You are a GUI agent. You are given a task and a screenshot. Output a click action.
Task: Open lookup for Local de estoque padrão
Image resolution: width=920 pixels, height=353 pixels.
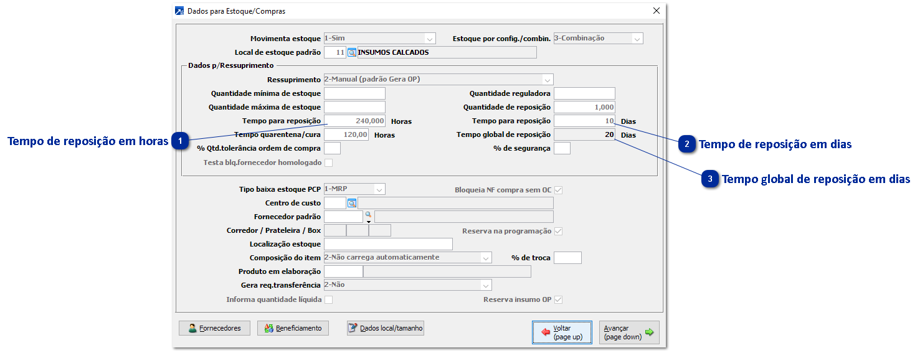coord(352,53)
